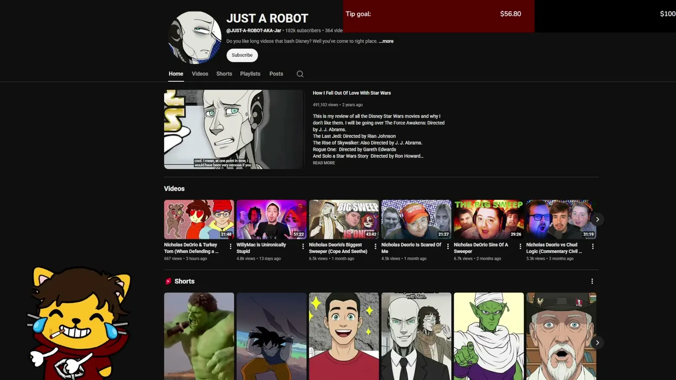
Task: Switch to the Videos tab
Action: 200,74
